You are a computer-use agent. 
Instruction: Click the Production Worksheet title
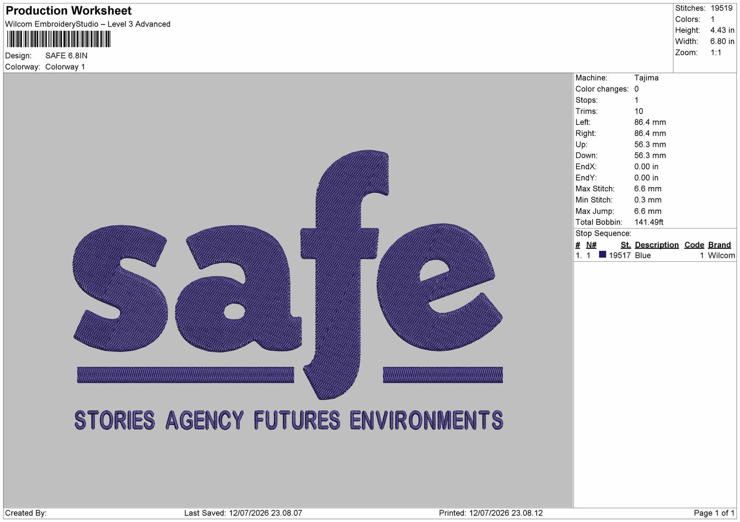pyautogui.click(x=69, y=11)
